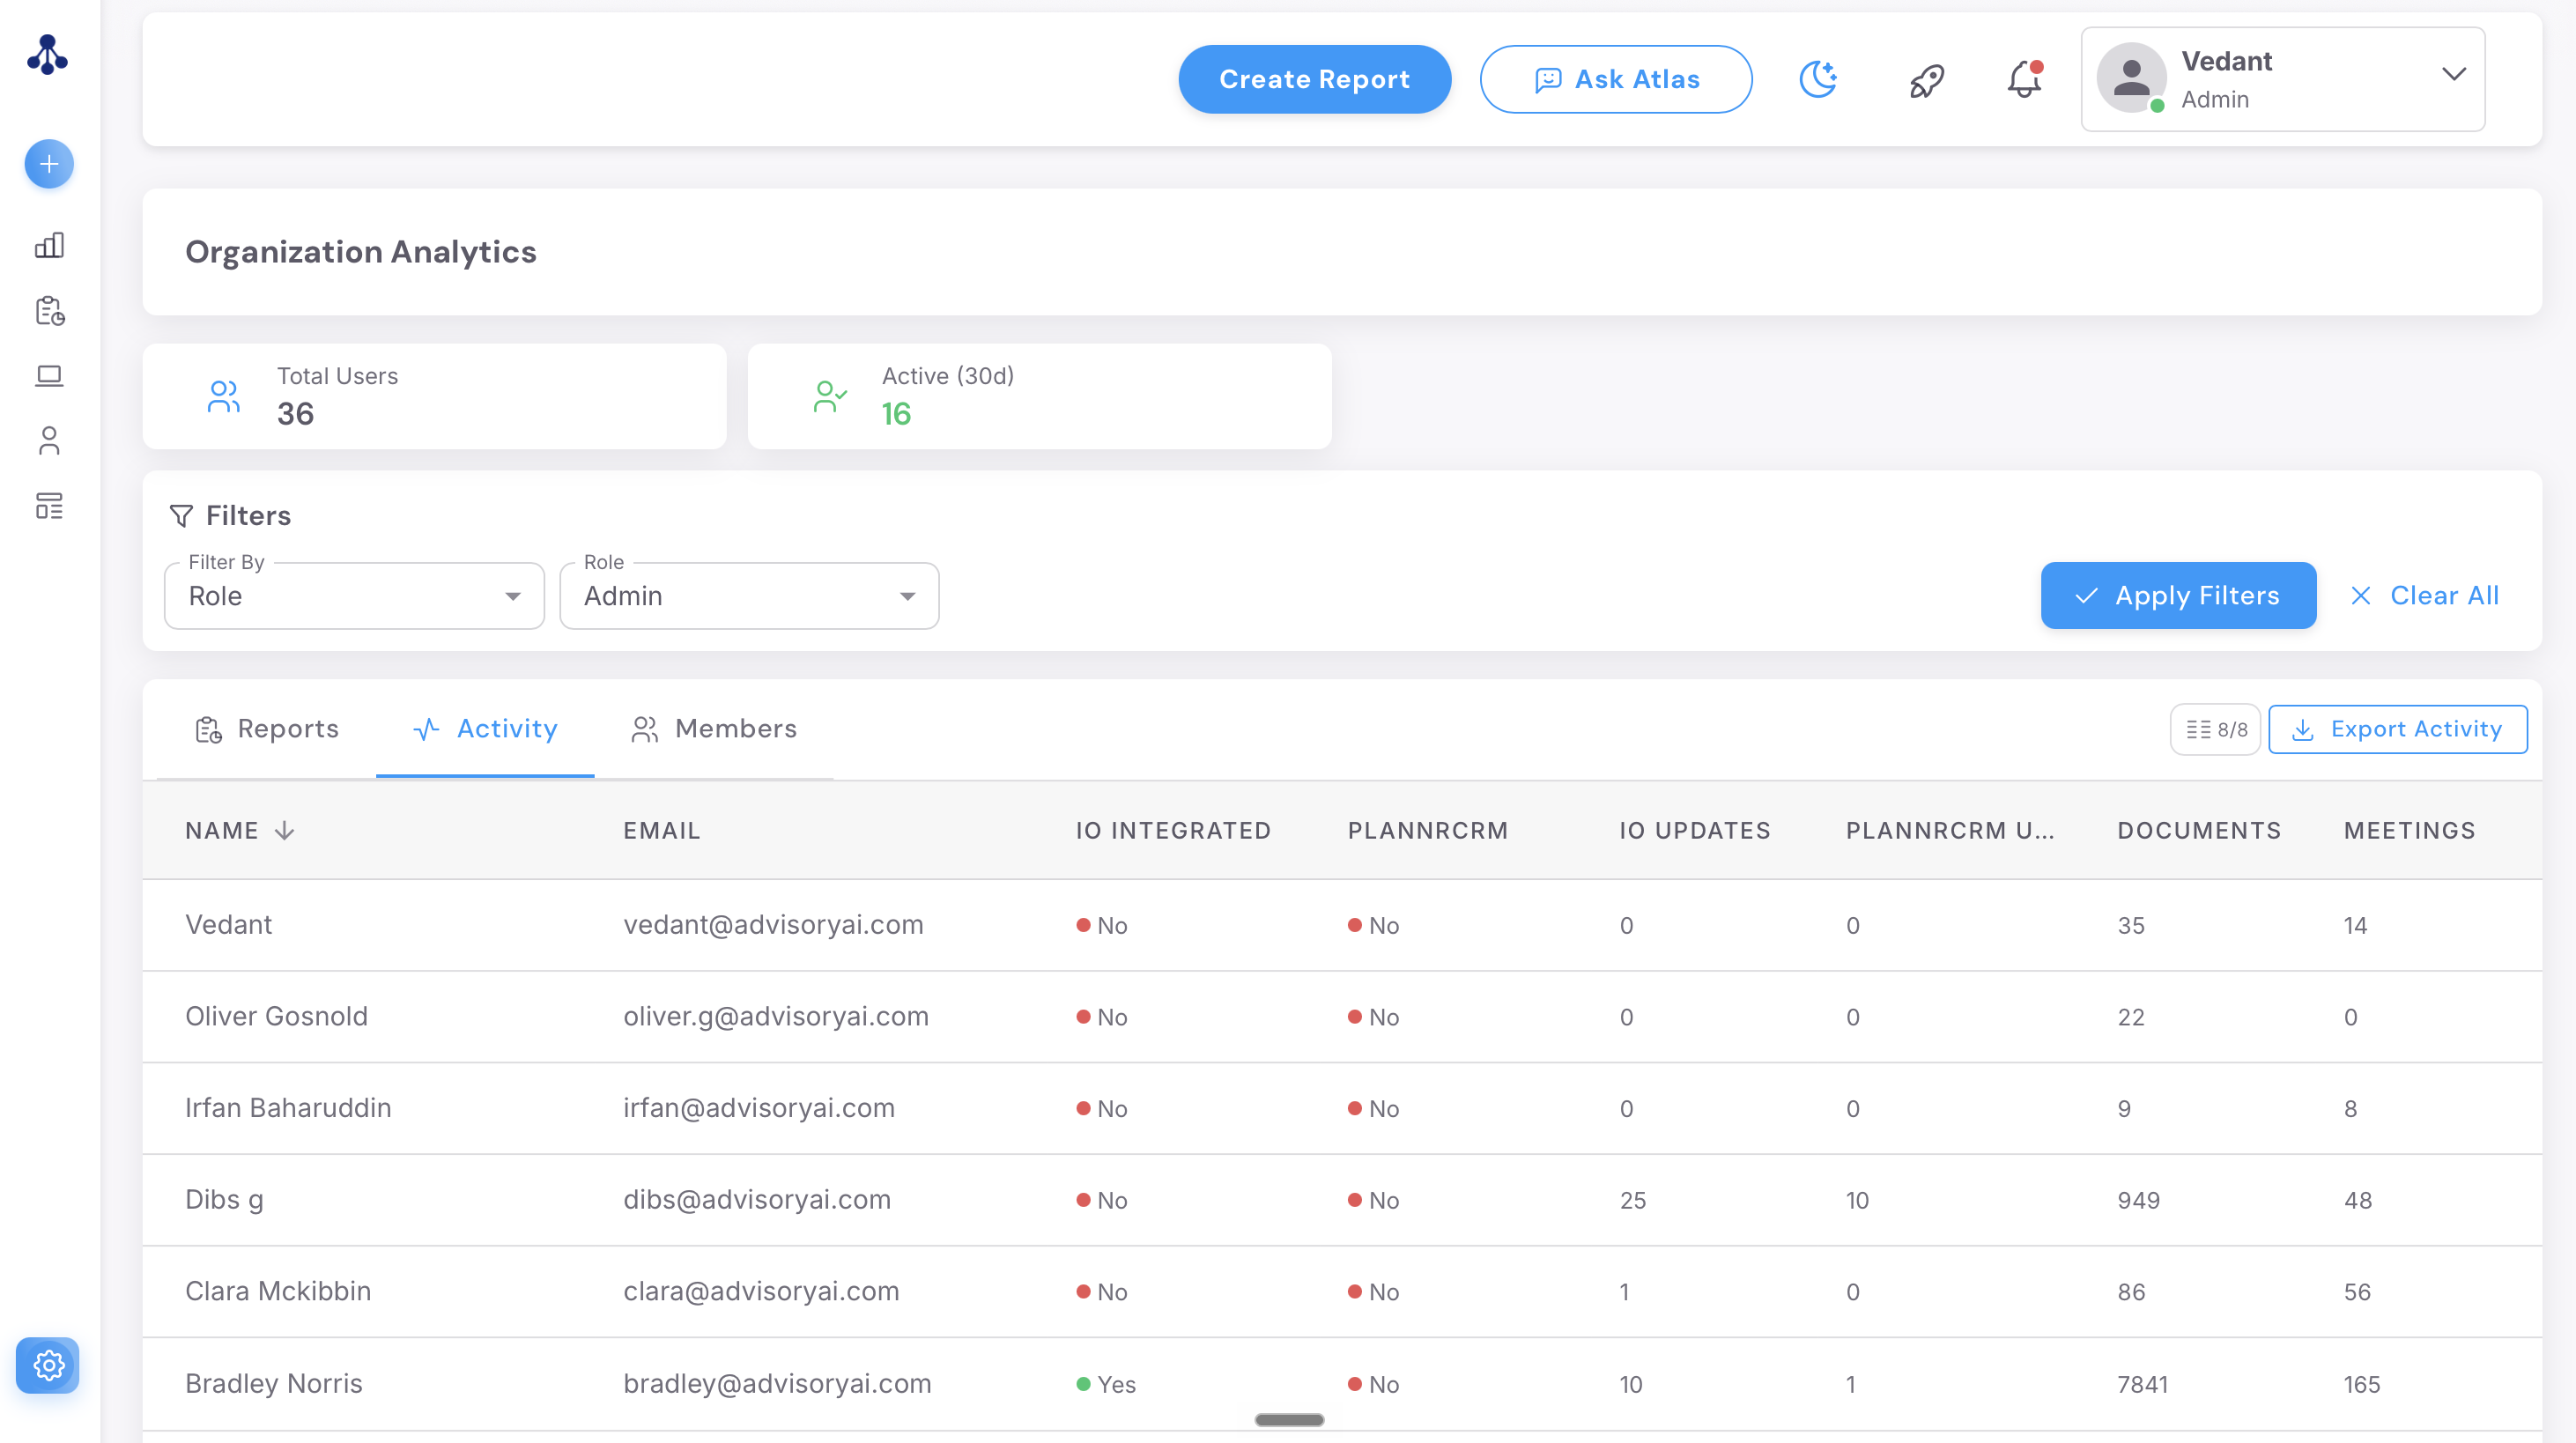
Task: Click Export Activity button
Action: point(2397,730)
